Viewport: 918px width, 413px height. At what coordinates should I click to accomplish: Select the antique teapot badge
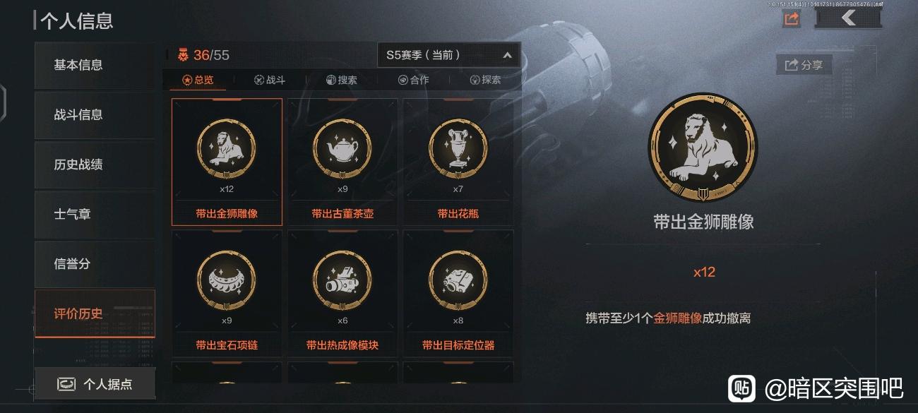click(x=342, y=162)
